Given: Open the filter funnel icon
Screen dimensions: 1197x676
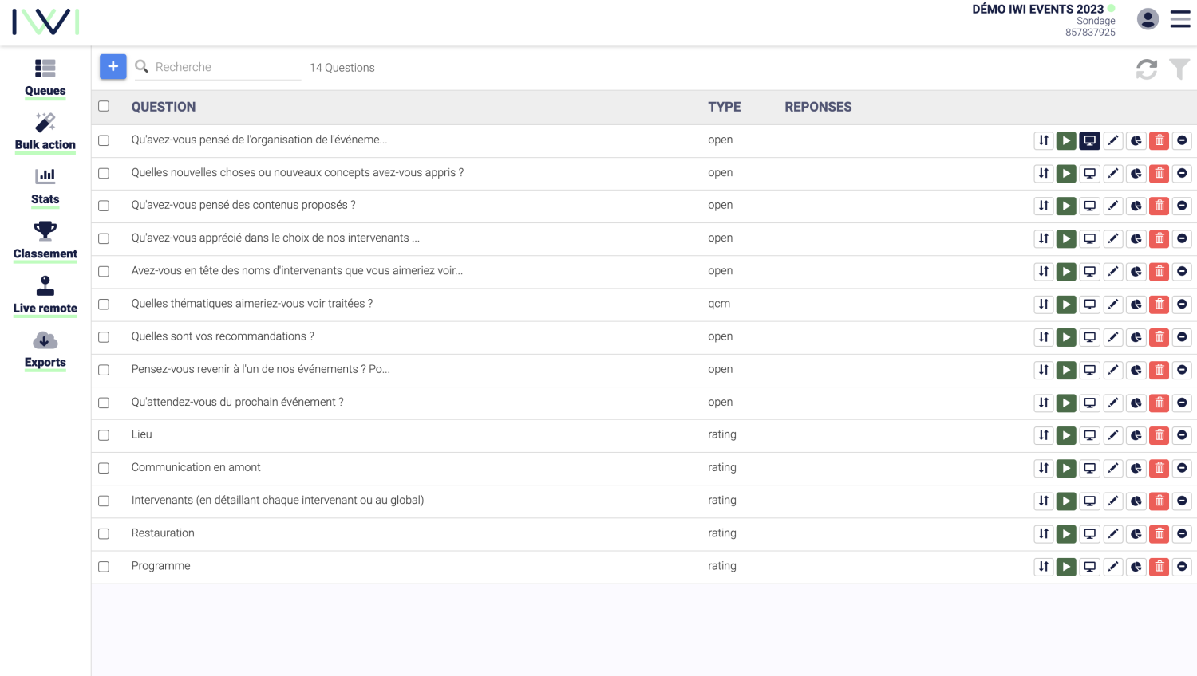Looking at the screenshot, I should [x=1179, y=69].
